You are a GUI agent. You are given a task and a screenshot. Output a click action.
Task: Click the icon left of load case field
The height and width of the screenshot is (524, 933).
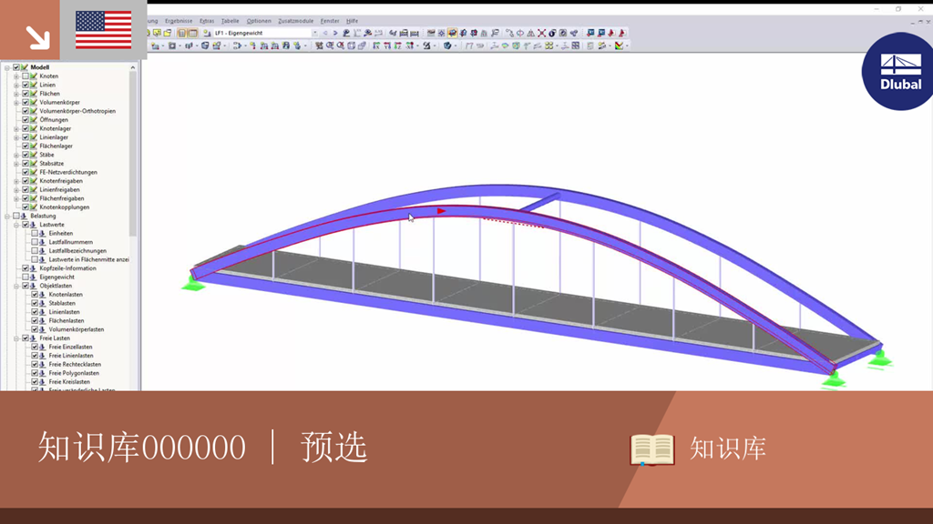tap(207, 34)
